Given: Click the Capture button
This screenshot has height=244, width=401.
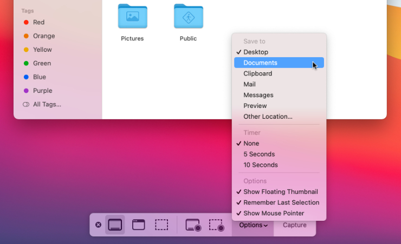Looking at the screenshot, I should click(295, 225).
